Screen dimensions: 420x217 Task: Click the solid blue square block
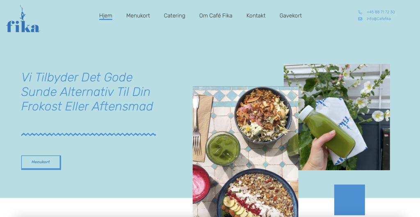(349, 200)
